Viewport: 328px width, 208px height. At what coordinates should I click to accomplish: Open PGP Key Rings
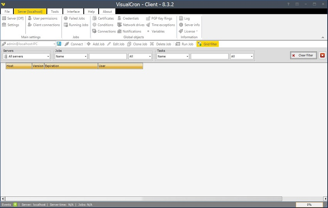pos(159,18)
